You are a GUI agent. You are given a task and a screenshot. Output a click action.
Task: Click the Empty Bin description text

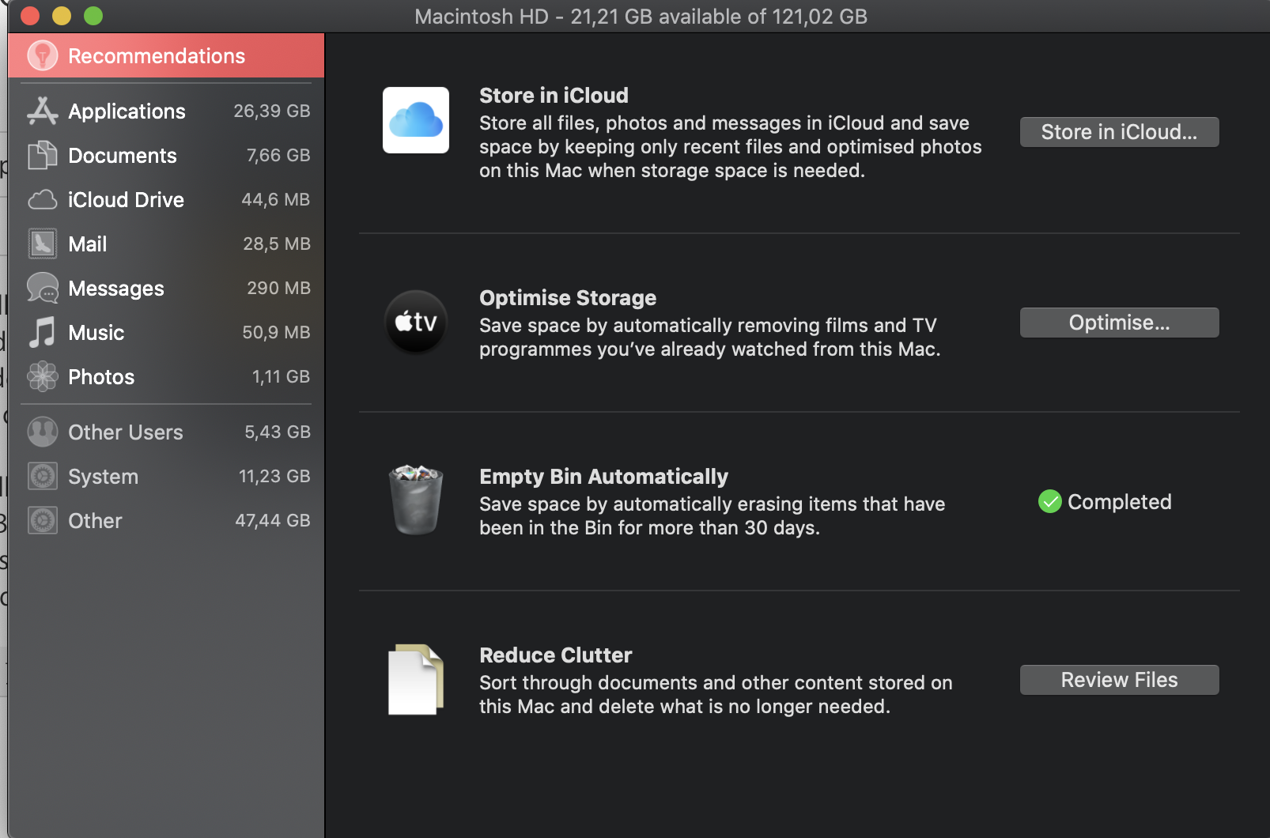coord(712,516)
